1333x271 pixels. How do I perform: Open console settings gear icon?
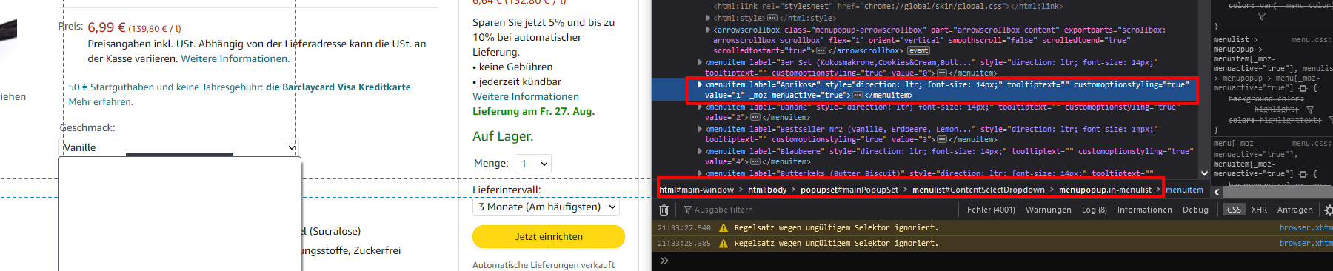(1329, 210)
